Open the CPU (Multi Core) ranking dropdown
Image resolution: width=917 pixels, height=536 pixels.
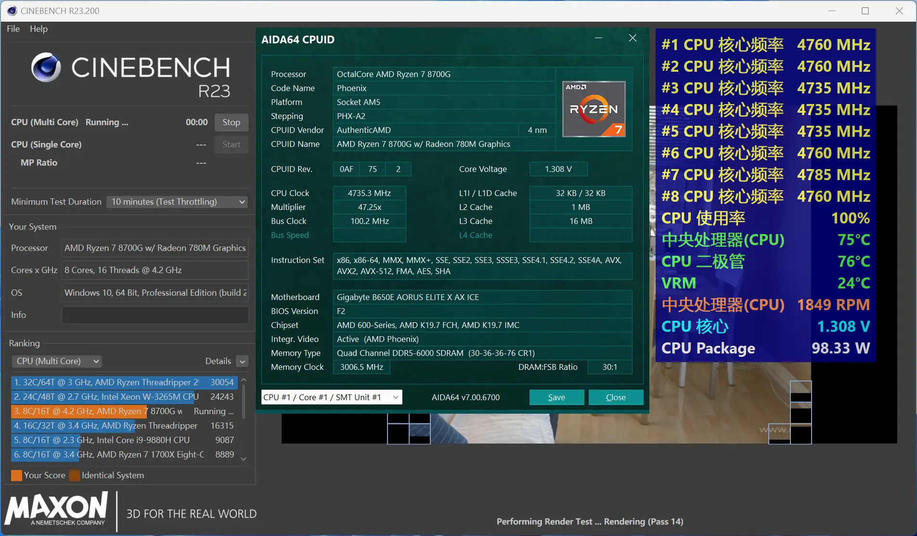pos(57,361)
